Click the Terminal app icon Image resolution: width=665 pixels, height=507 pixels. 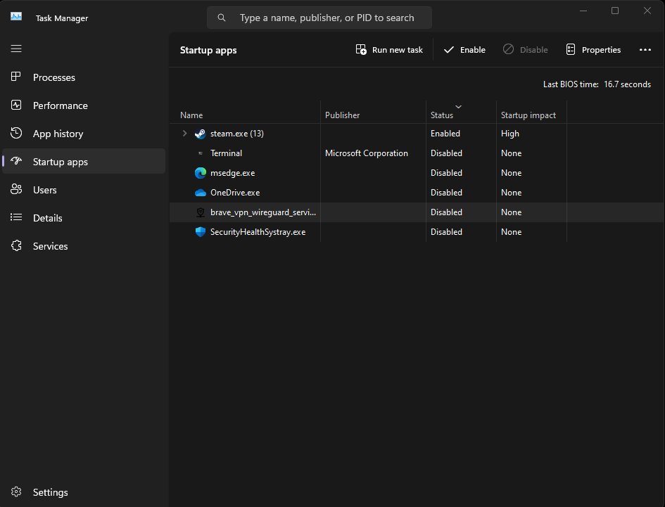click(x=200, y=153)
